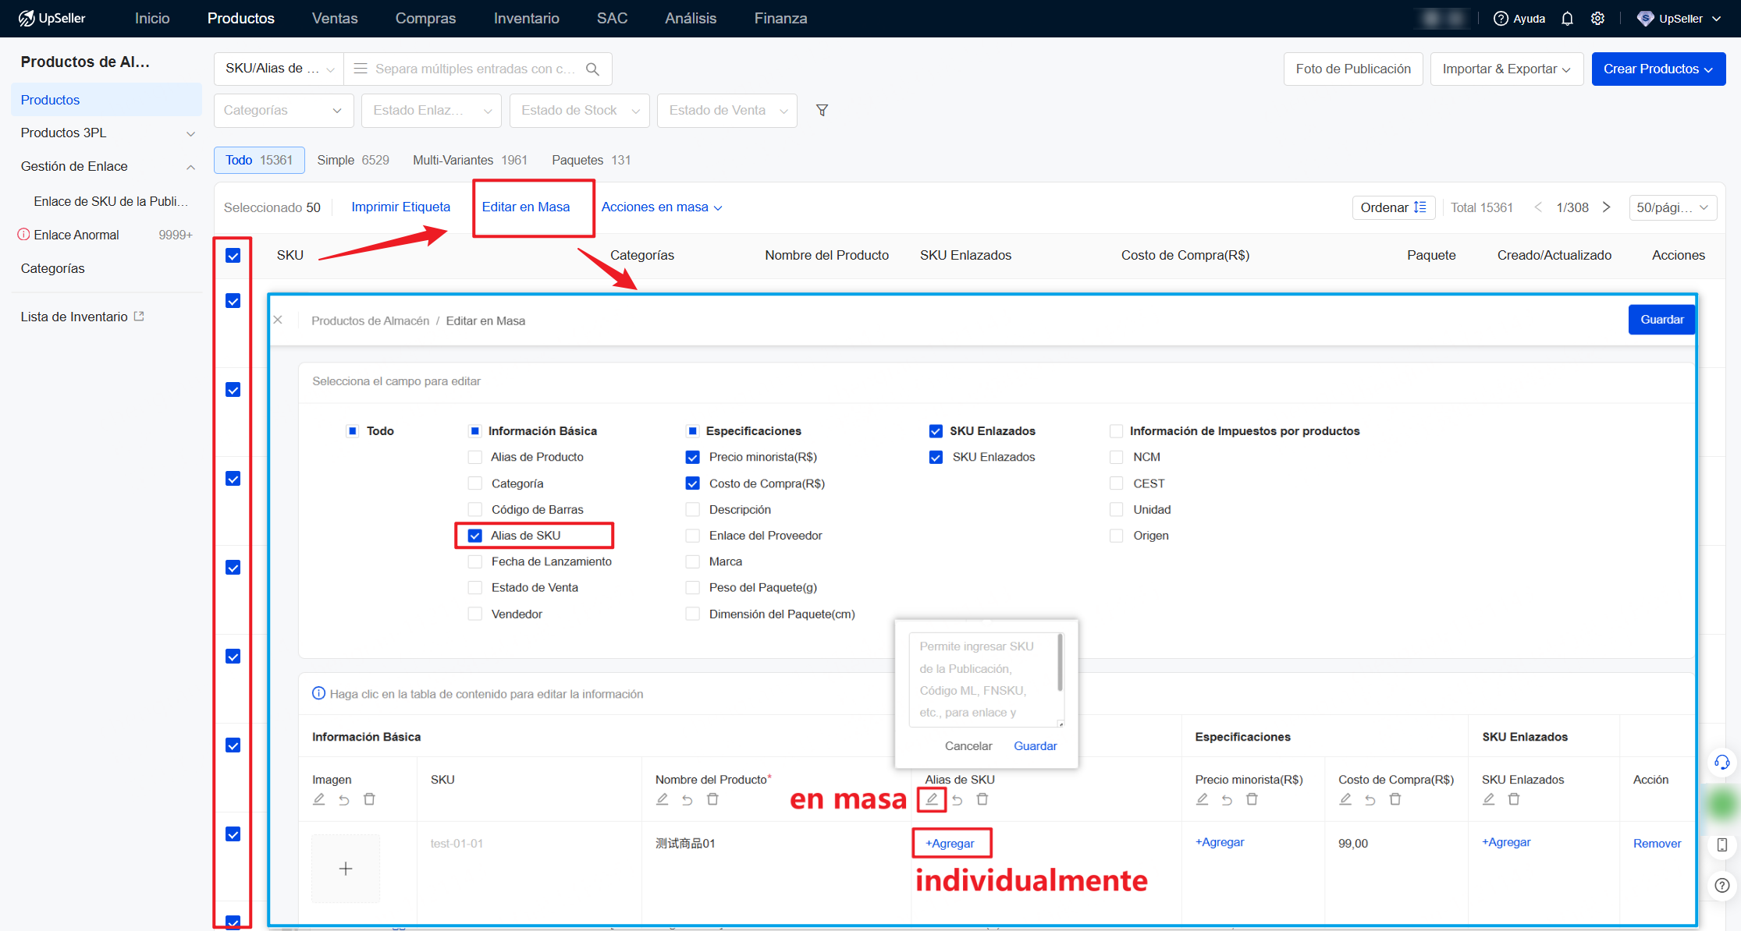Enable the NCM checkbox under Información de Impuestos
1741x931 pixels.
tap(1116, 457)
